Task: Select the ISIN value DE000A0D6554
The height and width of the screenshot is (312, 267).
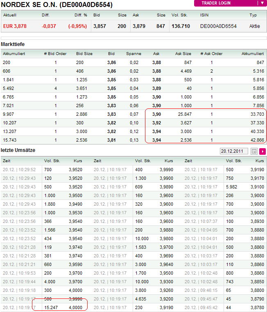Action: click(218, 26)
